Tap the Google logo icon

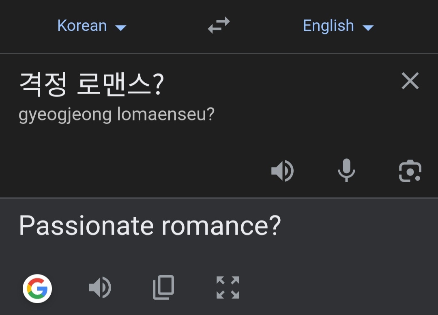(37, 289)
